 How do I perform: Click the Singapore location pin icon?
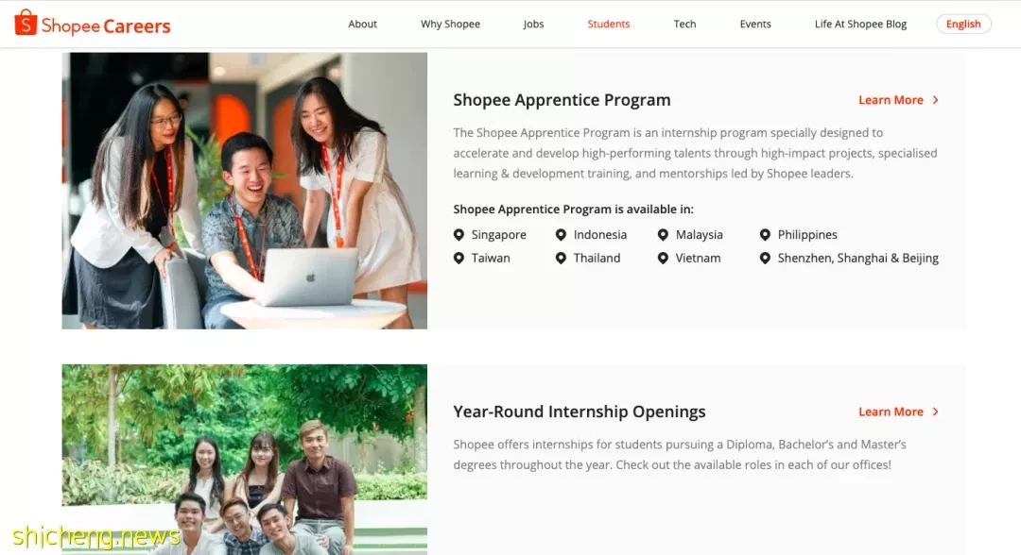[459, 235]
